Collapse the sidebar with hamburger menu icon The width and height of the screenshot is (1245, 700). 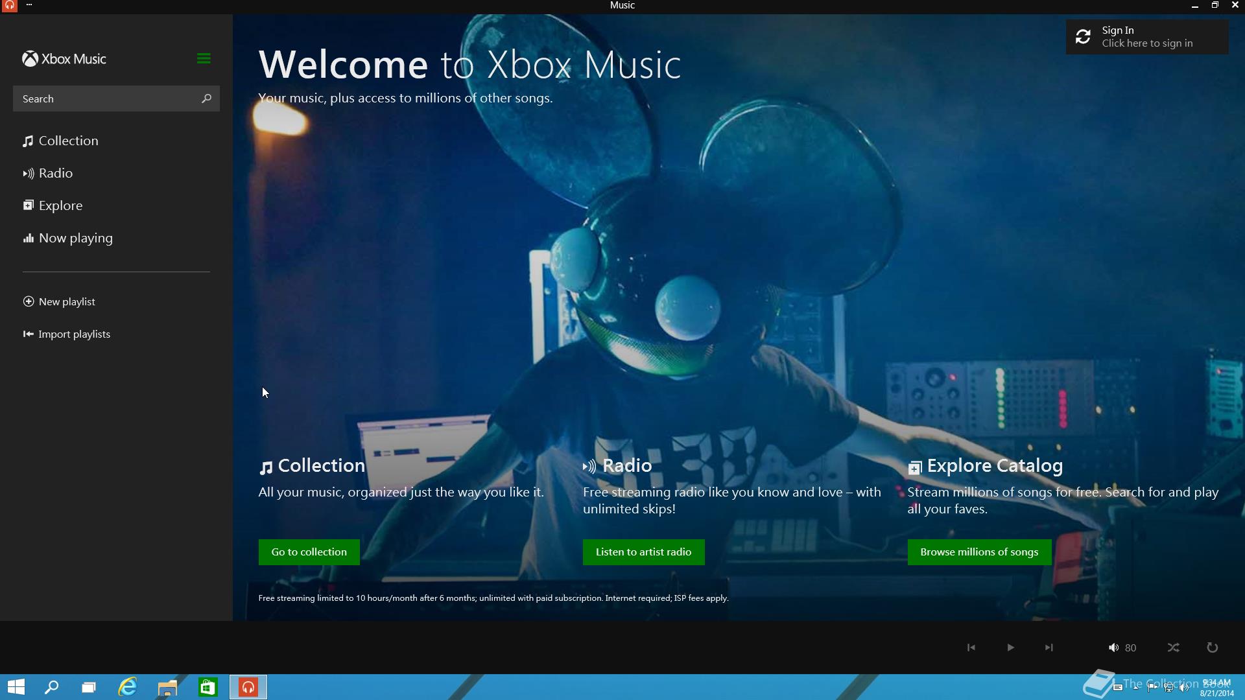(x=203, y=58)
